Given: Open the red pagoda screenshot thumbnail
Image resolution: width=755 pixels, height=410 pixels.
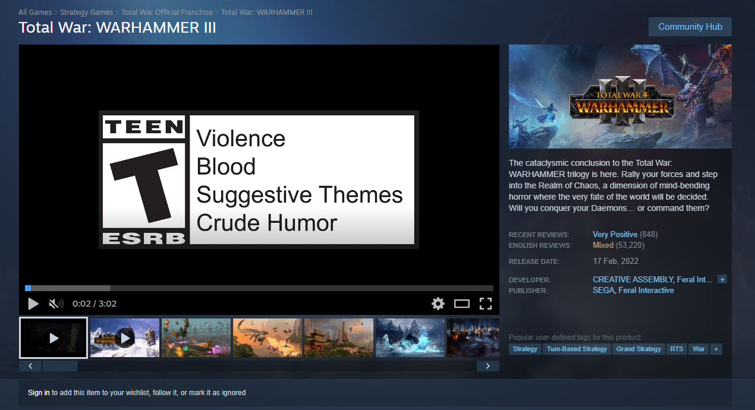Looking at the screenshot, I should pos(339,338).
